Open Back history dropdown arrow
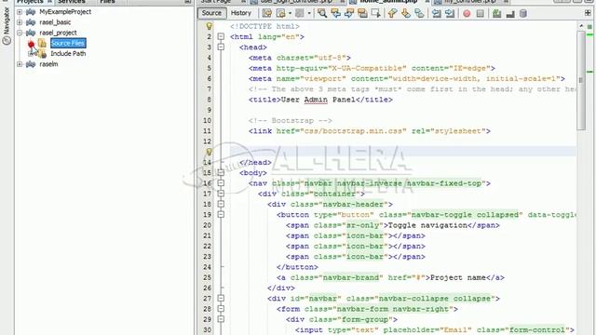 click(x=290, y=14)
